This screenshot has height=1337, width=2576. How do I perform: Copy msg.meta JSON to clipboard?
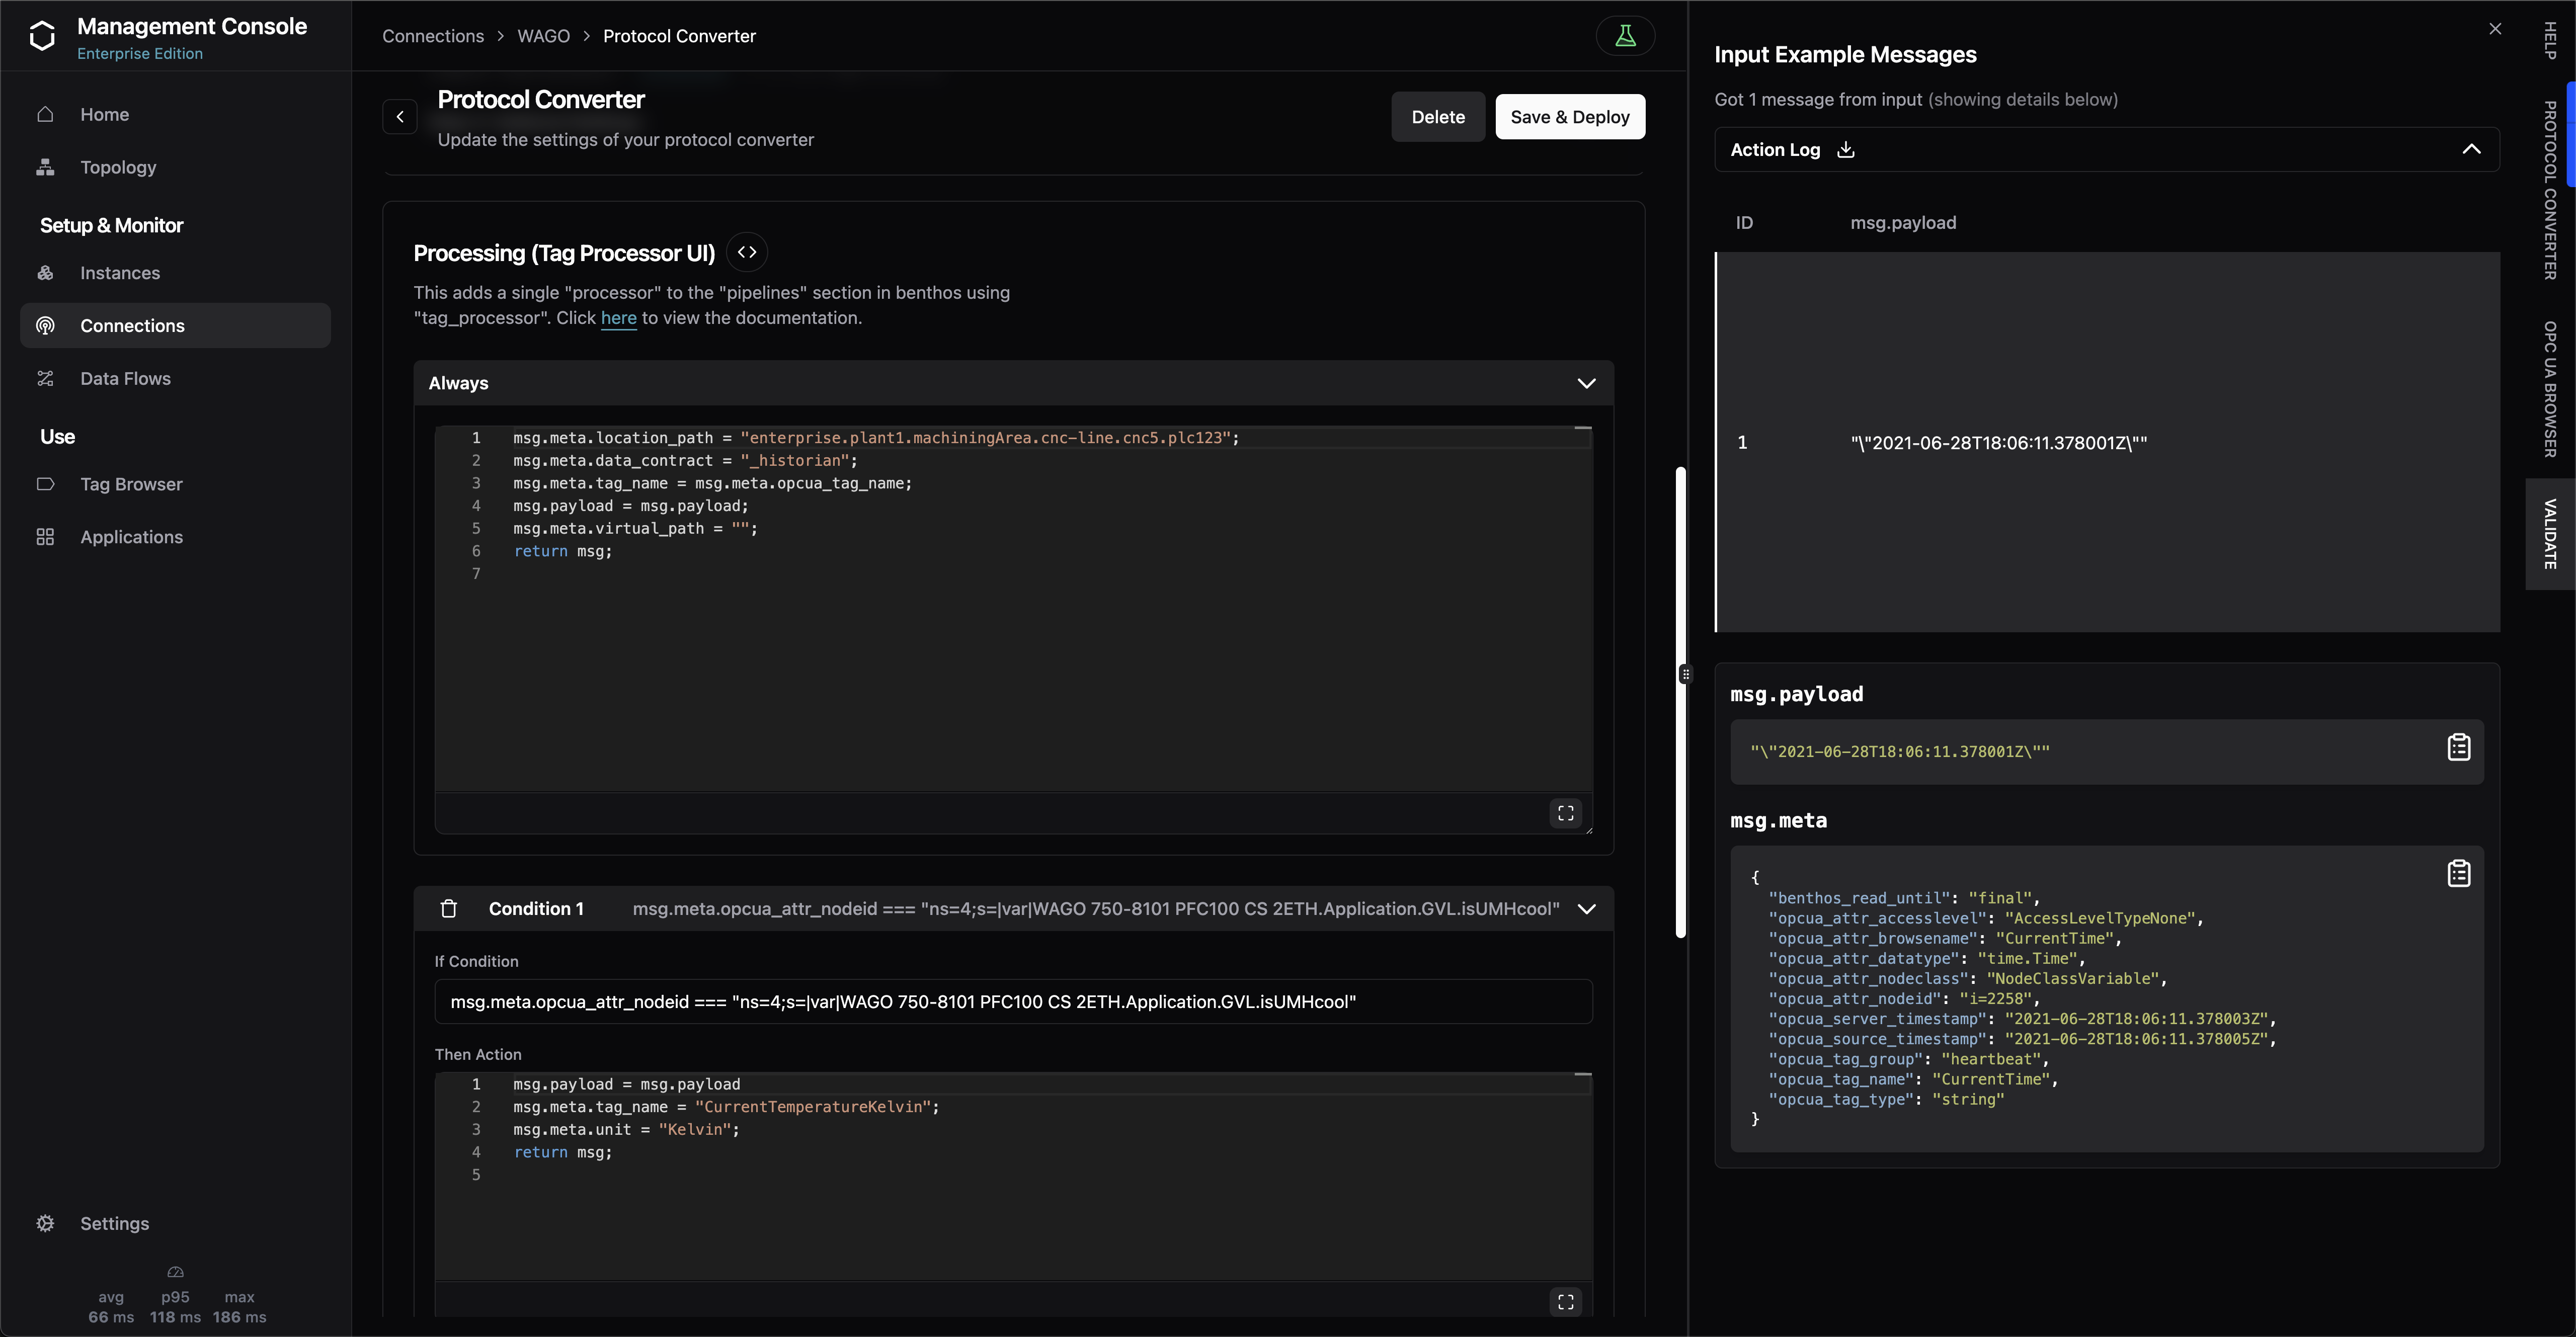[2458, 873]
